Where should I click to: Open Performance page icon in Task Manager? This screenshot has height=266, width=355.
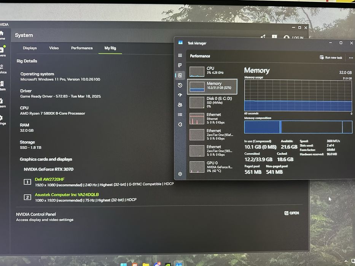pyautogui.click(x=180, y=75)
